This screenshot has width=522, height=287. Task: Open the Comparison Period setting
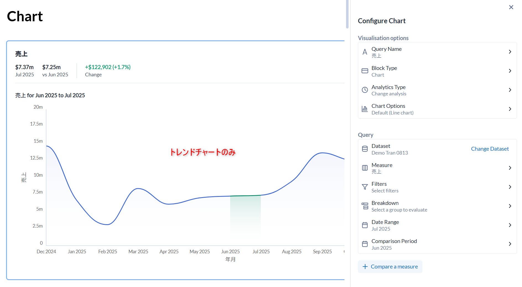[437, 244]
